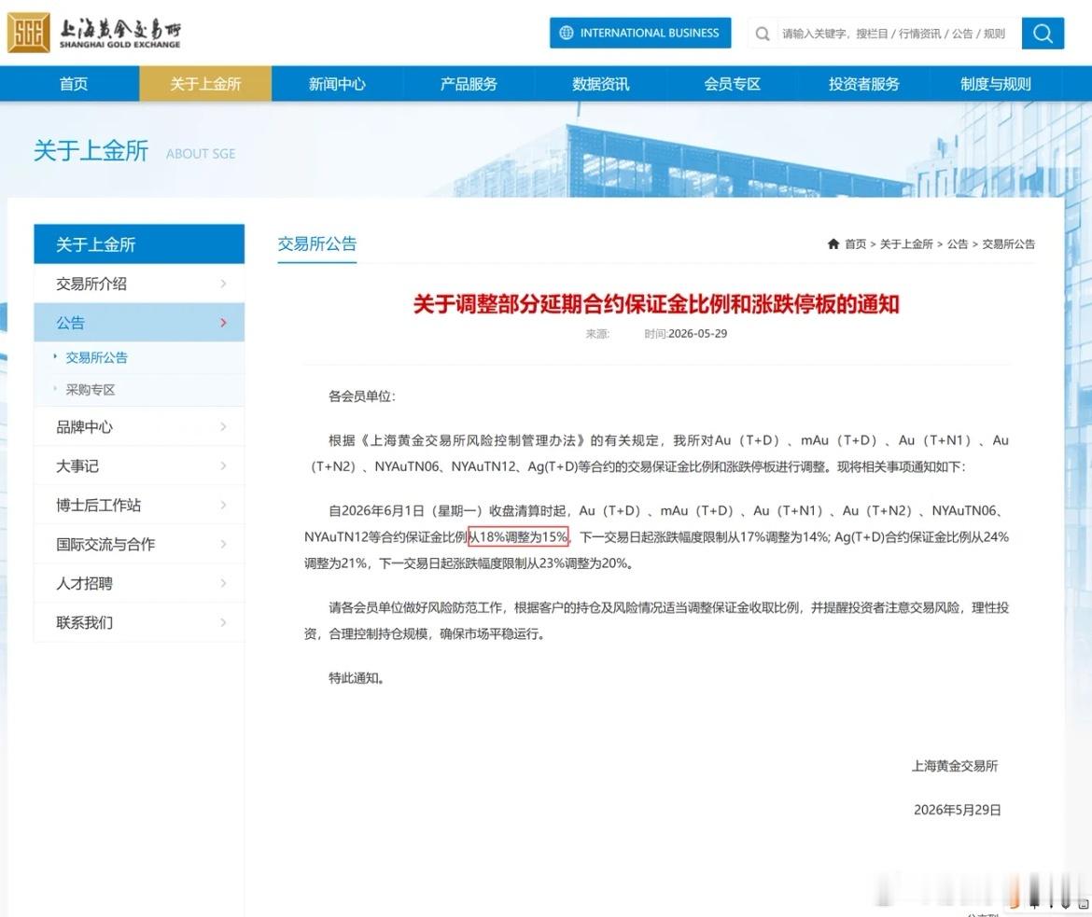
Task: Open the 制度与规则 navigation menu item
Action: click(x=995, y=84)
